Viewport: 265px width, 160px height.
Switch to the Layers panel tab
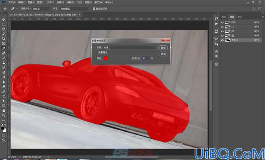(x=224, y=17)
